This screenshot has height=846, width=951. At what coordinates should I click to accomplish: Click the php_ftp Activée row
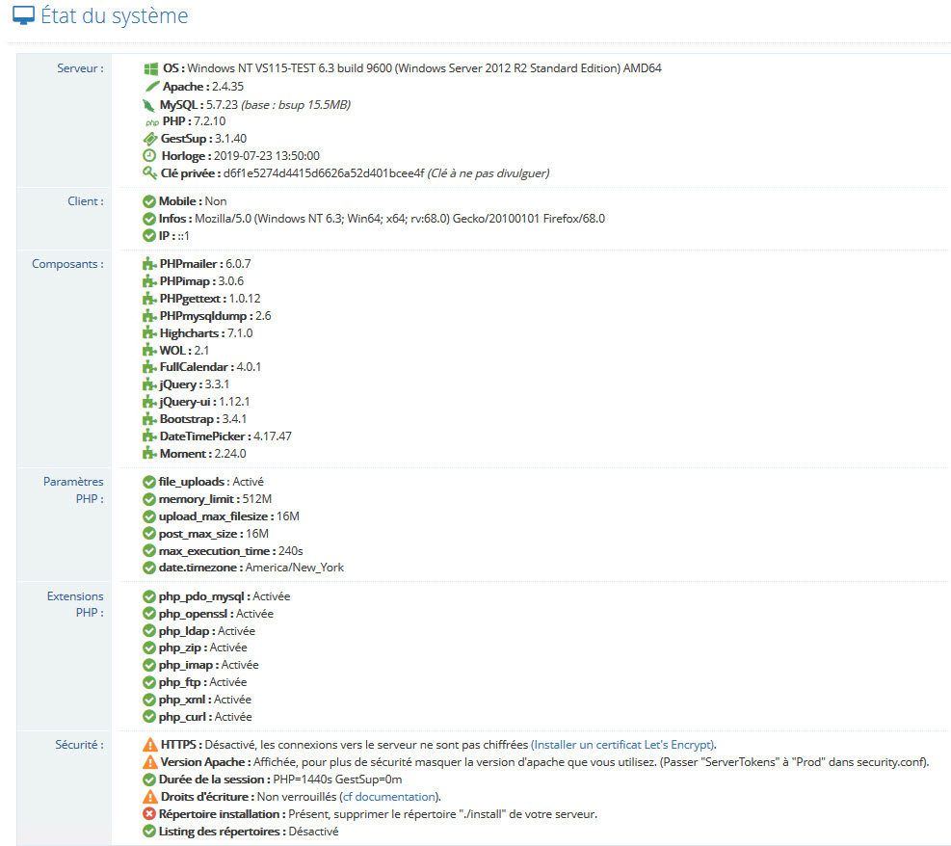tap(195, 683)
